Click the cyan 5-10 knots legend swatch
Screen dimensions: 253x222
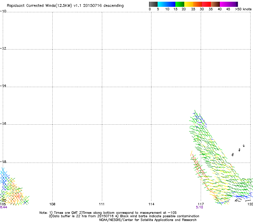click(x=162, y=4)
